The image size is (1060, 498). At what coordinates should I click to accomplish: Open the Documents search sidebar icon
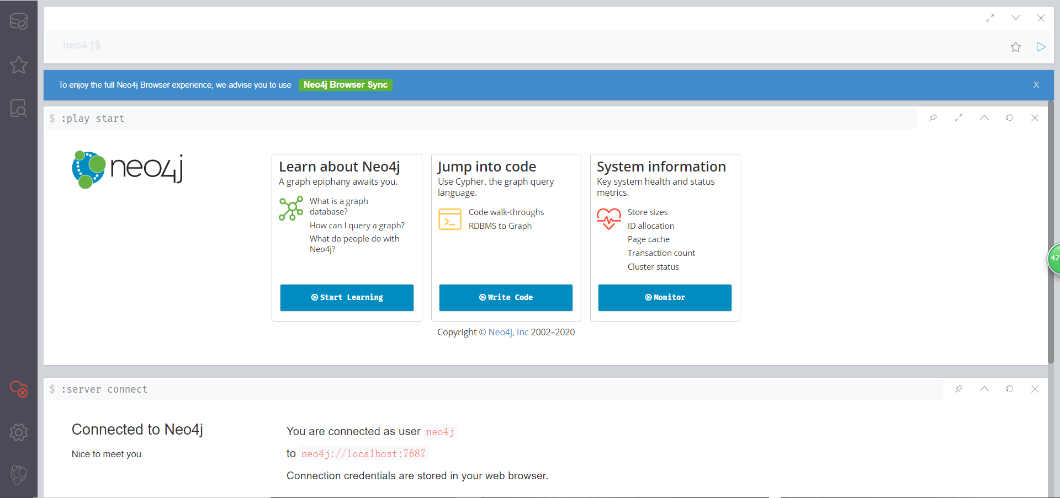coord(19,108)
